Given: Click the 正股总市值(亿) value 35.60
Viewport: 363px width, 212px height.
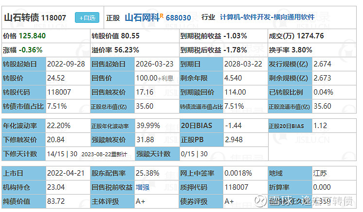Looking at the screenshot, I should tap(145, 106).
